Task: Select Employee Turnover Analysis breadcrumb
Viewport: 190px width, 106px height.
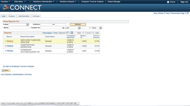Action: pos(92,1)
